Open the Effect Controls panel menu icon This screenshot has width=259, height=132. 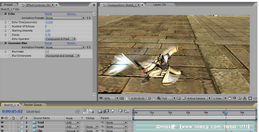click(94, 5)
